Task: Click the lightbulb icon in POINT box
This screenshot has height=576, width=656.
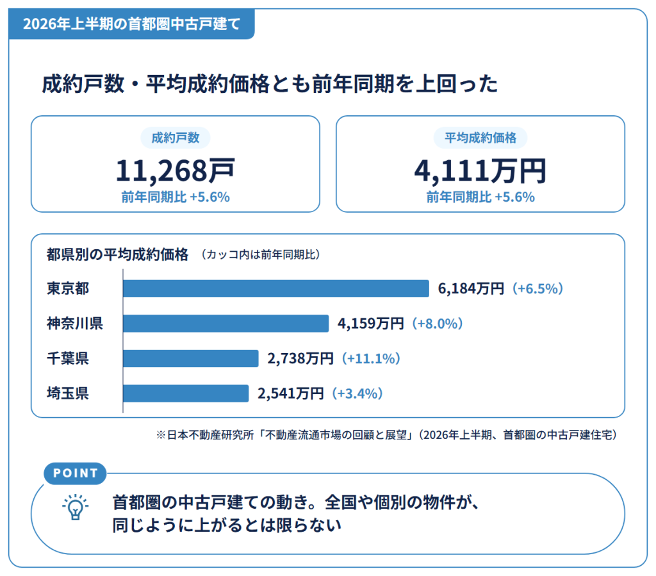Action: (76, 507)
